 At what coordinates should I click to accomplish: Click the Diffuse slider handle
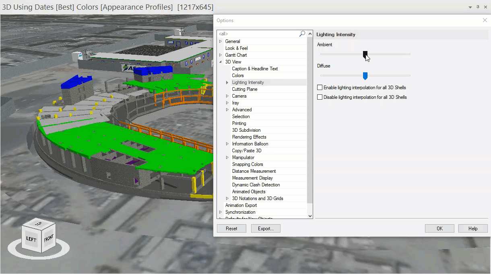point(365,76)
